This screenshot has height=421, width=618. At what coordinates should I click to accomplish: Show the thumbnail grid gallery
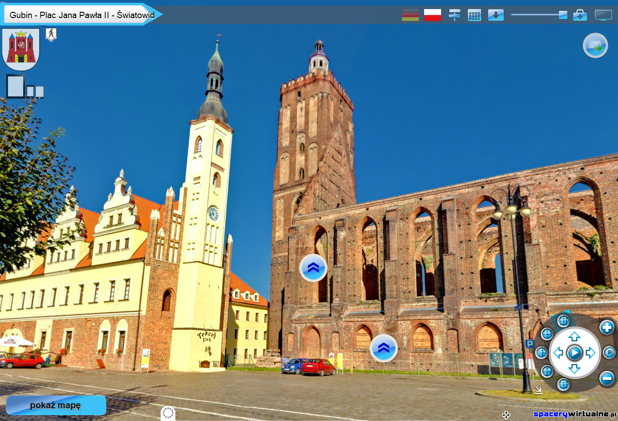[474, 15]
